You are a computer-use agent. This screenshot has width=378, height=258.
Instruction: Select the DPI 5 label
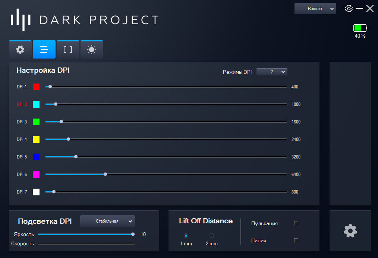(x=22, y=157)
